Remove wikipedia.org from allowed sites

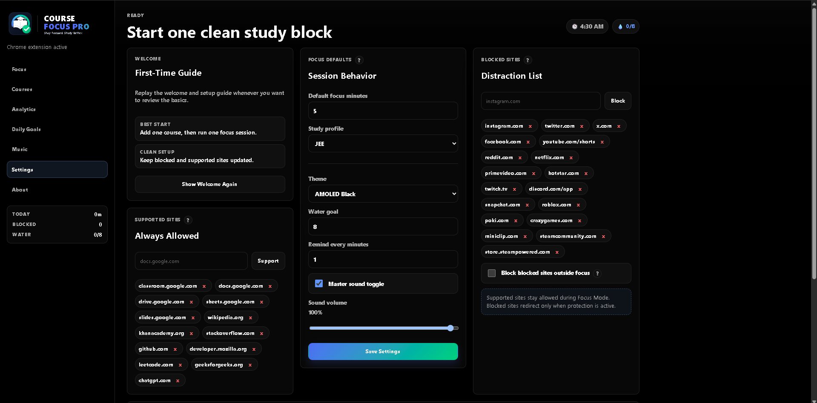pyautogui.click(x=250, y=318)
